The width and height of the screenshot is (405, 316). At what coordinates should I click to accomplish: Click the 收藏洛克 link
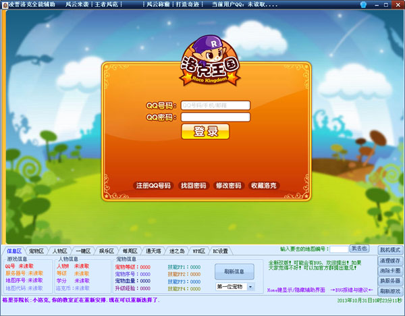click(x=264, y=186)
